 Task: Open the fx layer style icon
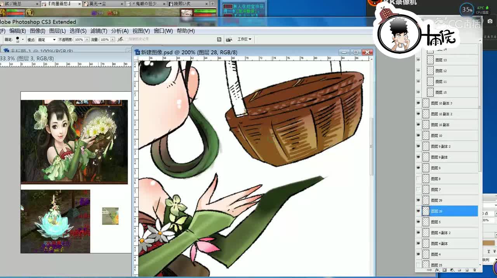coord(437,270)
